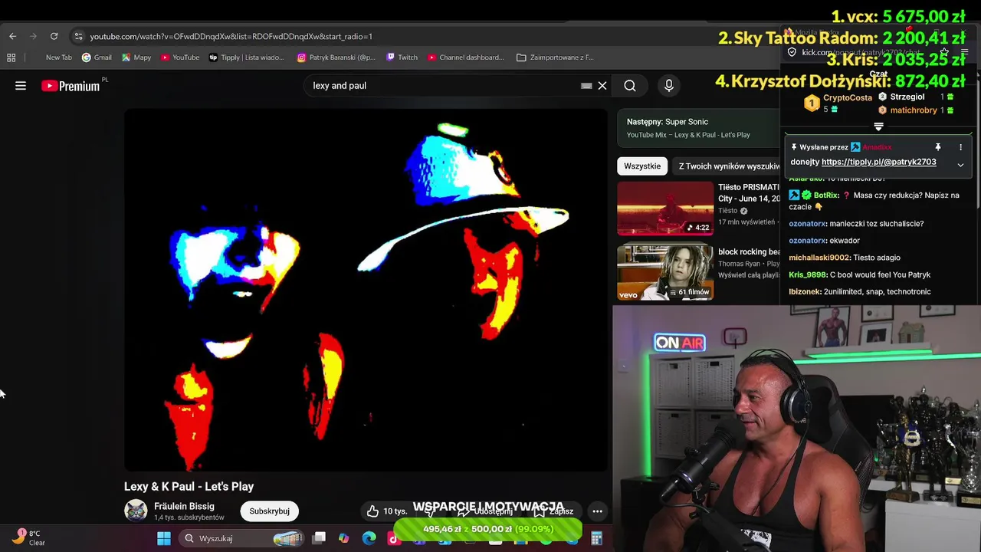Expand the pinned message chevron
Screen dimensions: 981x552
pos(960,164)
